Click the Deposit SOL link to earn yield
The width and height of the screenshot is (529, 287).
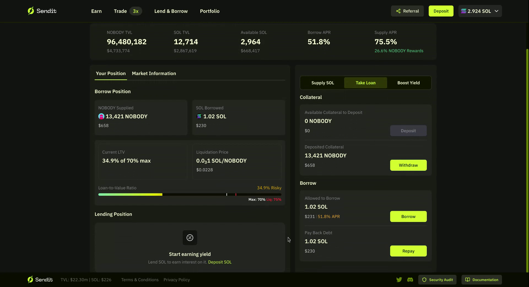(220, 262)
